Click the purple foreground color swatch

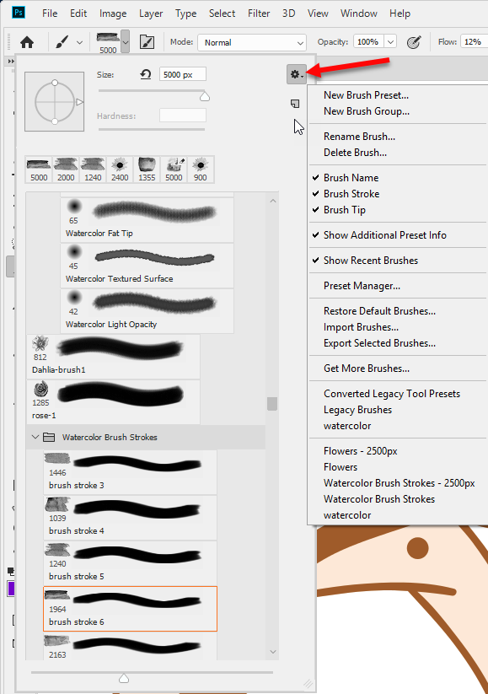[11, 589]
